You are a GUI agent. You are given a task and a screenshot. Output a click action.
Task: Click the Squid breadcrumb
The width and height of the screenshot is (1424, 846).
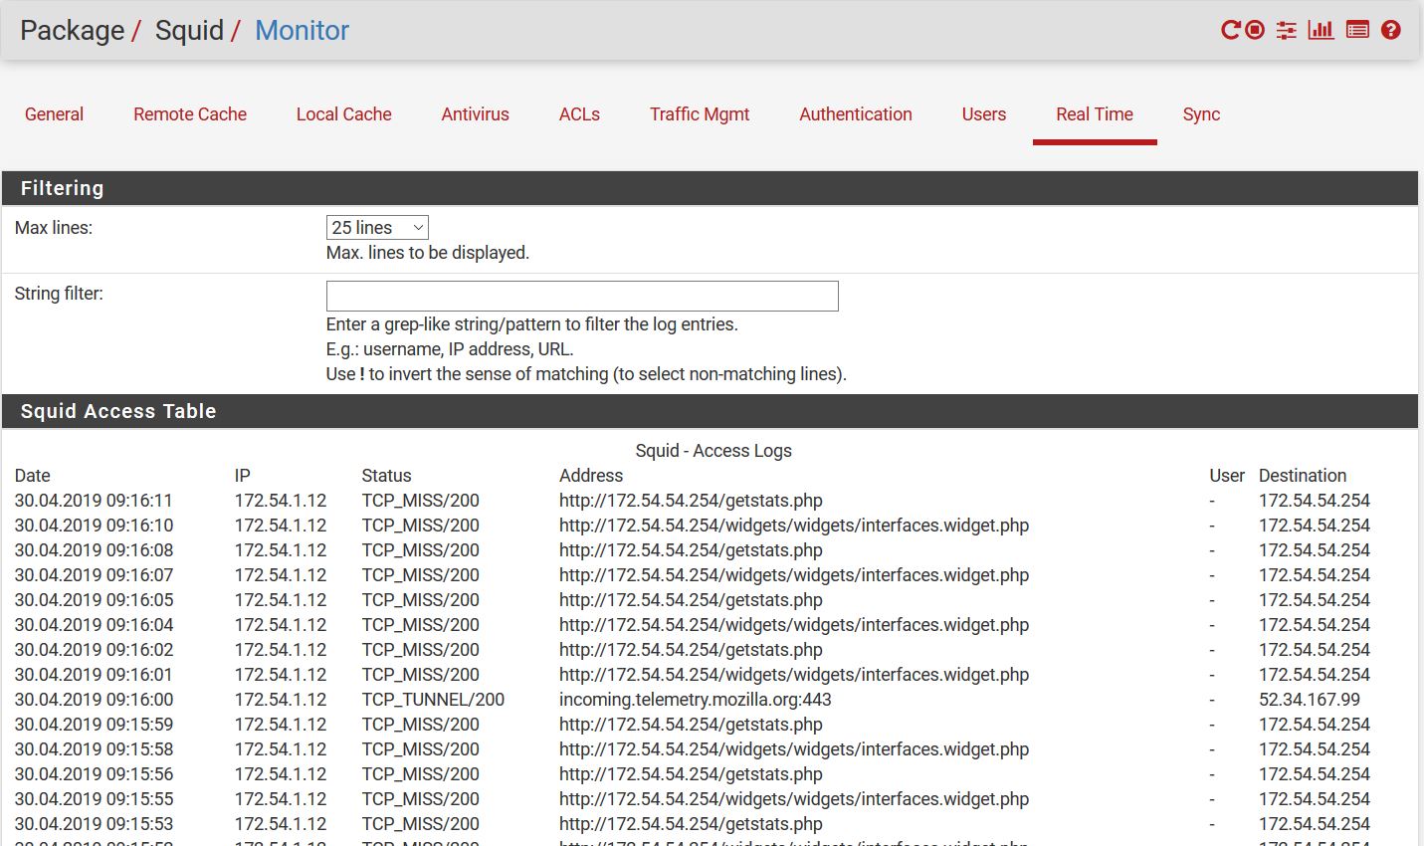[189, 31]
